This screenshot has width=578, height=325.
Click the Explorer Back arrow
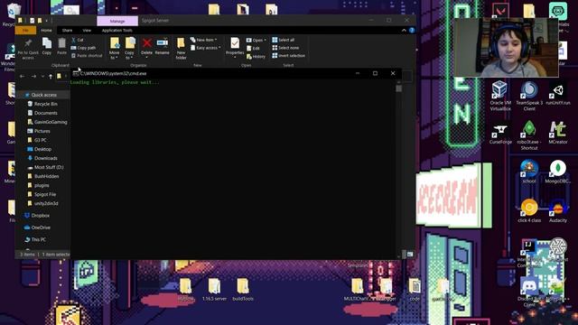[x=23, y=76]
